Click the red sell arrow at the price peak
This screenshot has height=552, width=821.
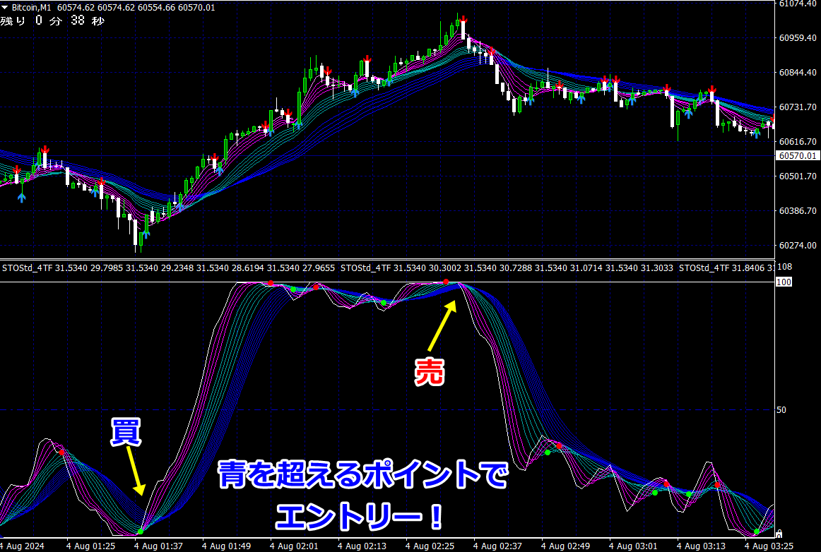463,20
